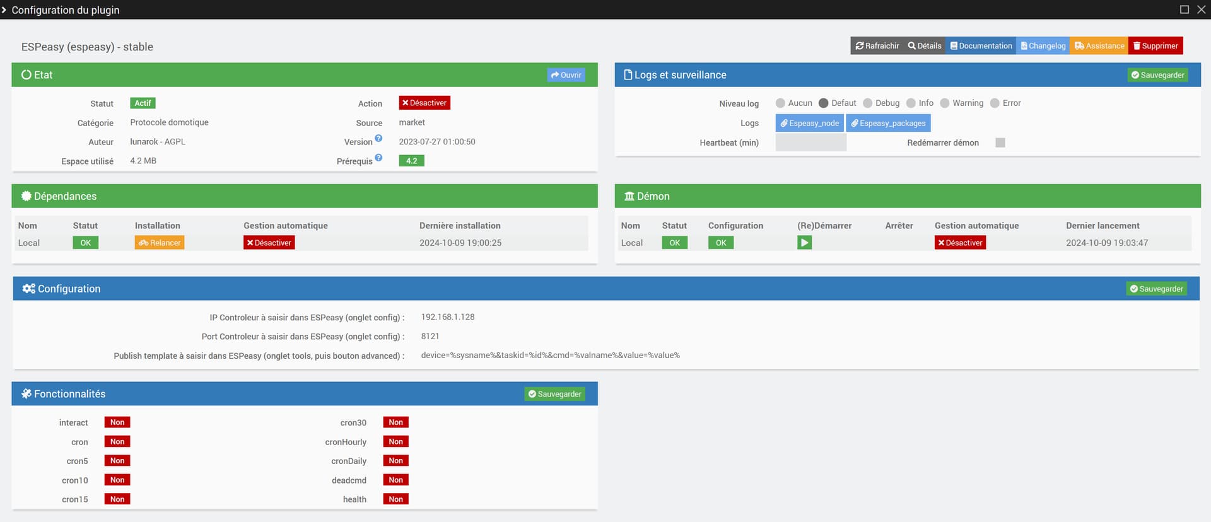This screenshot has width=1211, height=522.
Task: View the Changelog
Action: 1043,45
